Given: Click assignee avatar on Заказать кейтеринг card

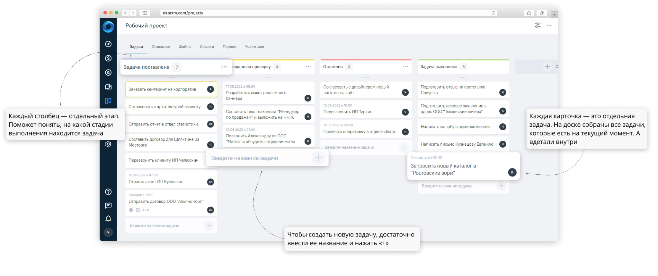Looking at the screenshot, I should 210,89.
